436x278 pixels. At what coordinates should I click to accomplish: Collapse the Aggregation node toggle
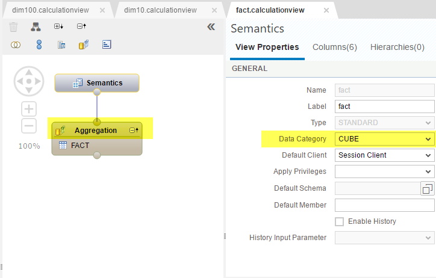click(x=134, y=130)
